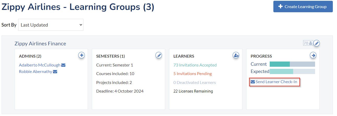Screen dimensions: 337x116
Task: Click the Expected progress bar
Action: (292, 71)
